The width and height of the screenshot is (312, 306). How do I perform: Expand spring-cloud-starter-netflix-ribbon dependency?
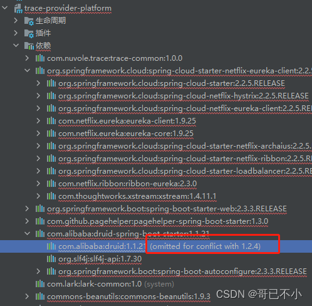(38, 159)
